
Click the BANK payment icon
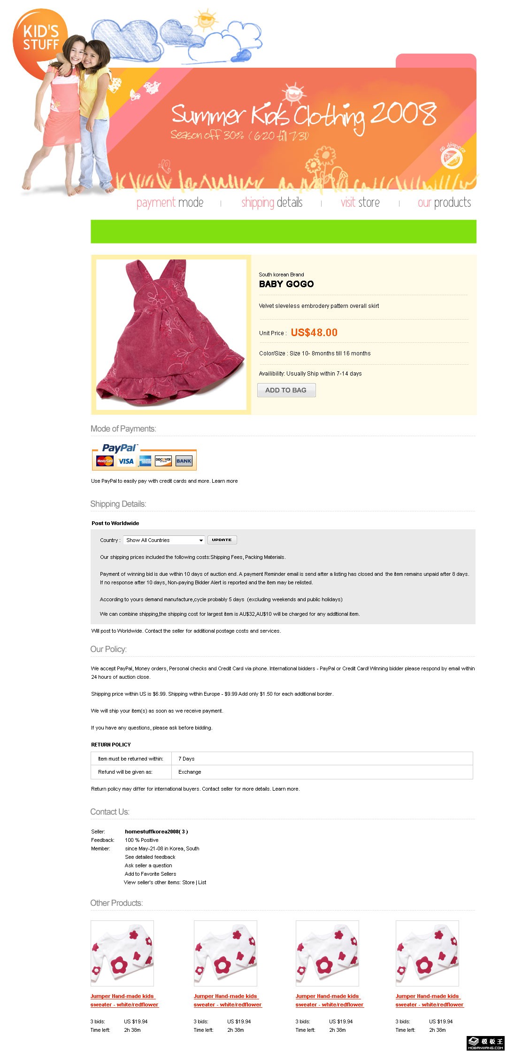[x=184, y=461]
